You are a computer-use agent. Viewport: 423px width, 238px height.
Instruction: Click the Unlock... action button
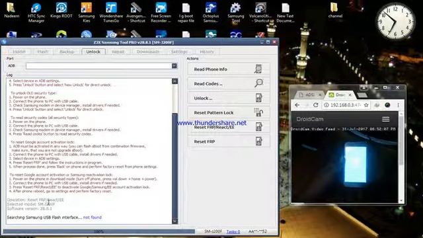229,99
